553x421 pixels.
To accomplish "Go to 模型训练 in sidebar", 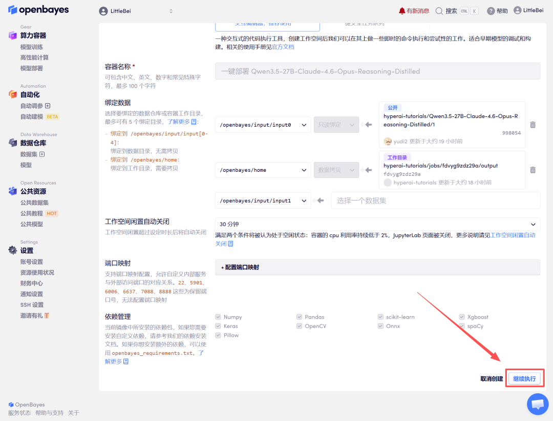I will pos(31,47).
